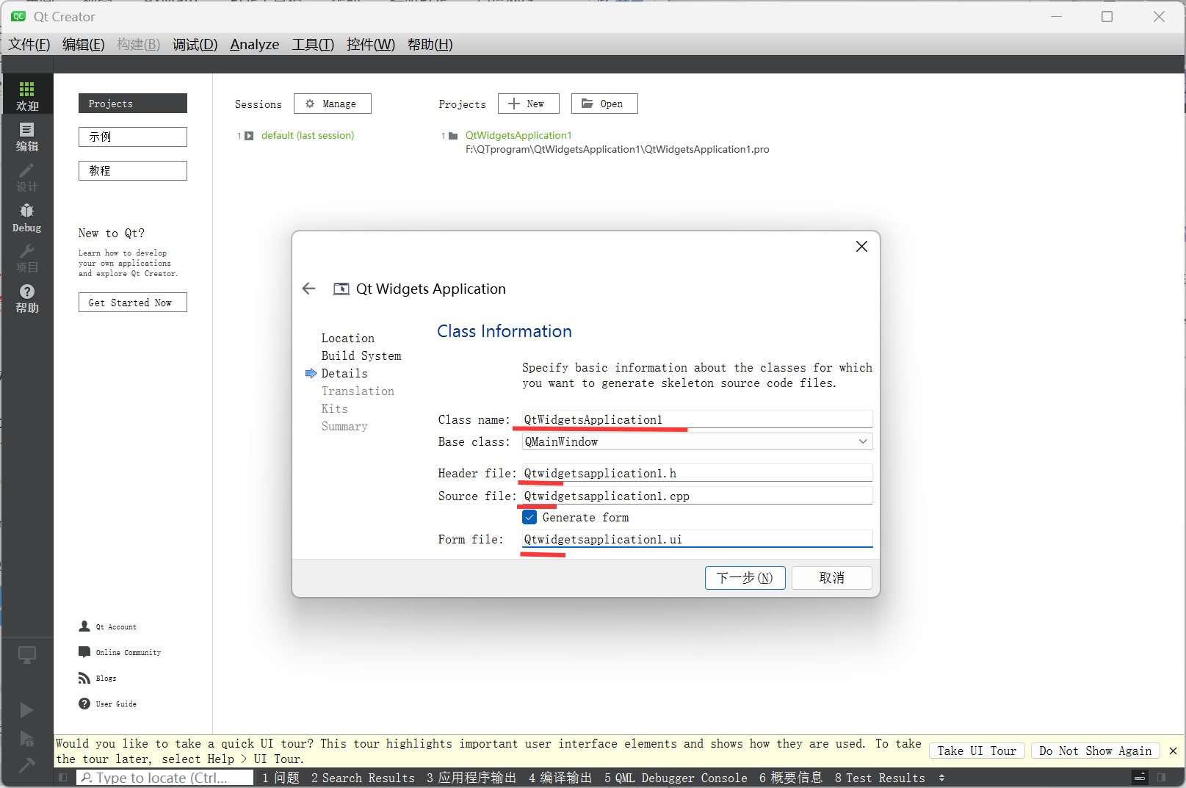Click the kit selector monitor icon
This screenshot has height=788, width=1186.
tap(27, 654)
